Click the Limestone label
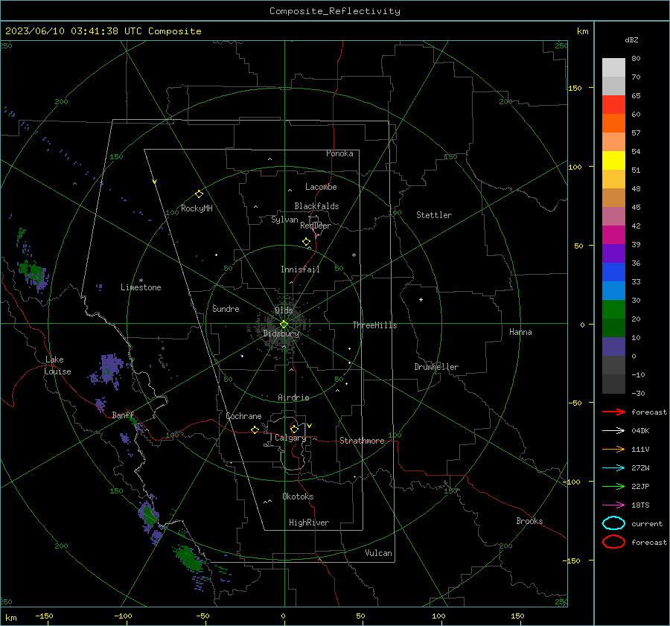Viewport: 670px width, 626px height. pyautogui.click(x=141, y=287)
